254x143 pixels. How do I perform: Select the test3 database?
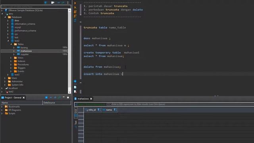tap(17, 75)
